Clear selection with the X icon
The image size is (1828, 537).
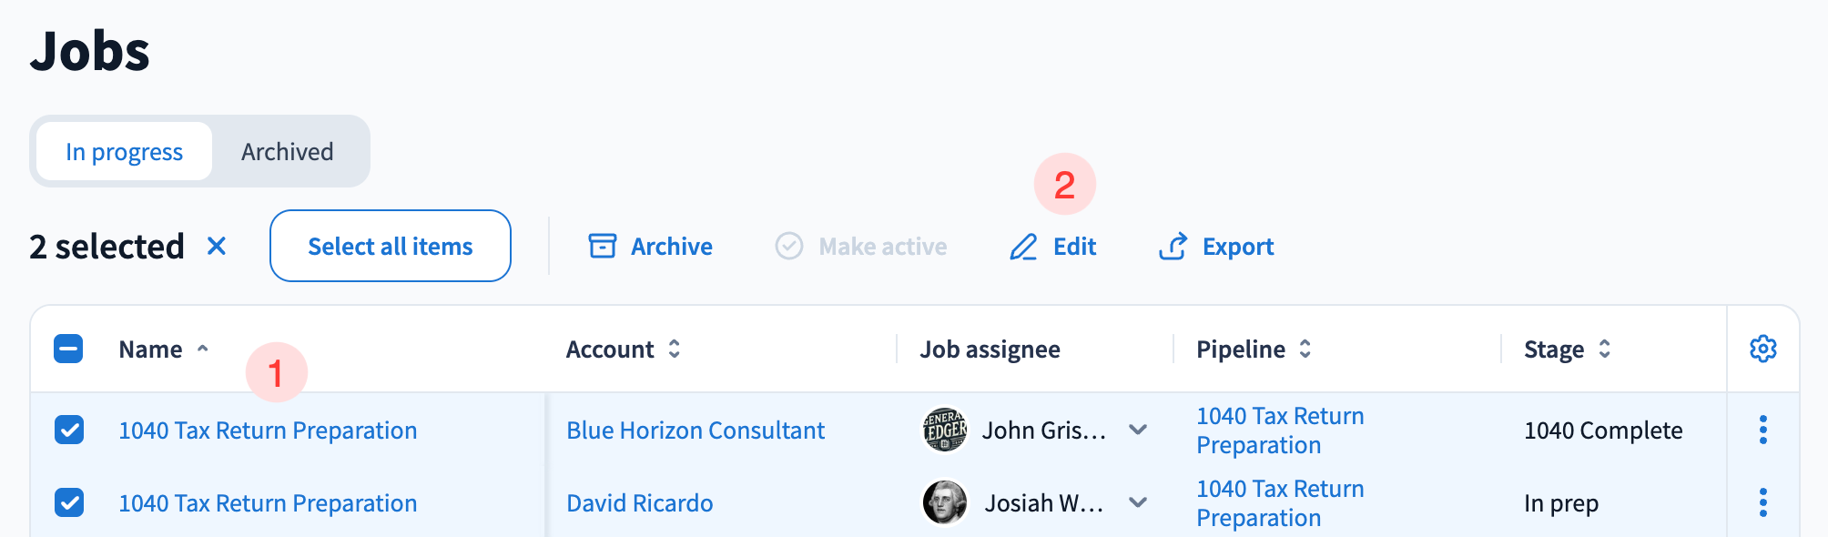coord(217,247)
